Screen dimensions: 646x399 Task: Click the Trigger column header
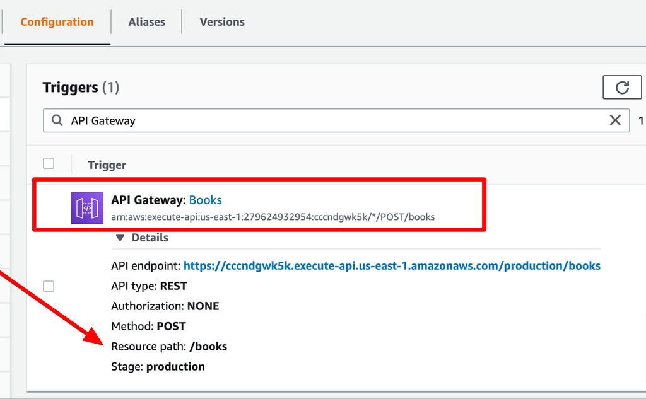107,165
